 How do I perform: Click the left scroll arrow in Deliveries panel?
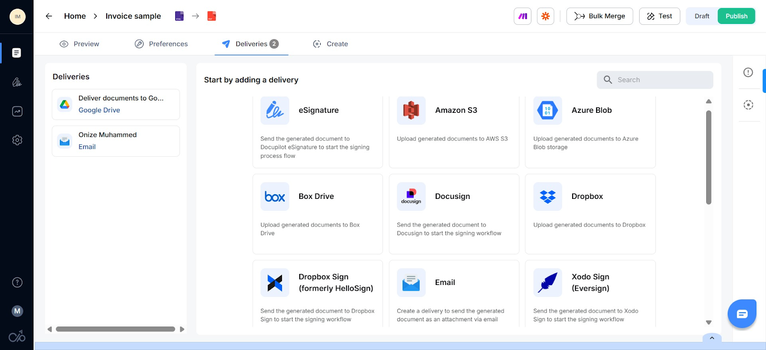(49, 329)
